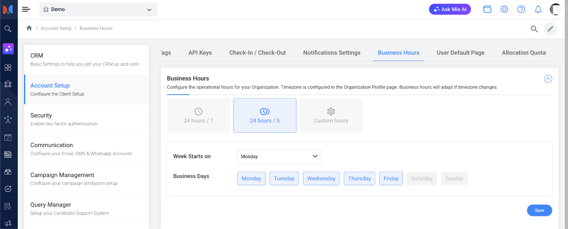Click the Ask Mio AI button
Viewport: 568px width, 229px height.
tap(450, 9)
